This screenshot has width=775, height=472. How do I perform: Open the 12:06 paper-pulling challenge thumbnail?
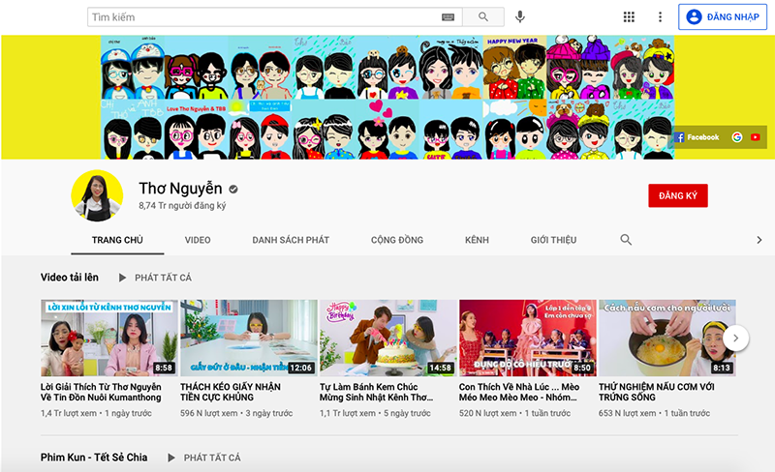249,339
